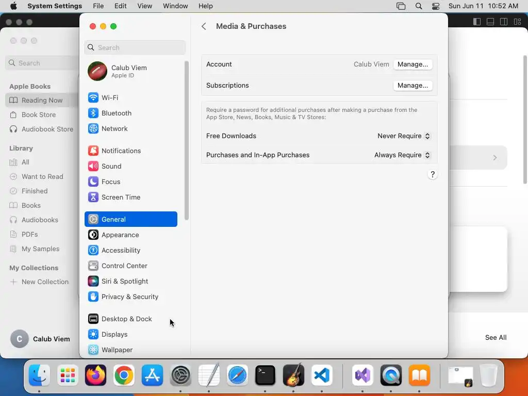Open Books app from the Dock
The height and width of the screenshot is (396, 528).
coord(419,375)
